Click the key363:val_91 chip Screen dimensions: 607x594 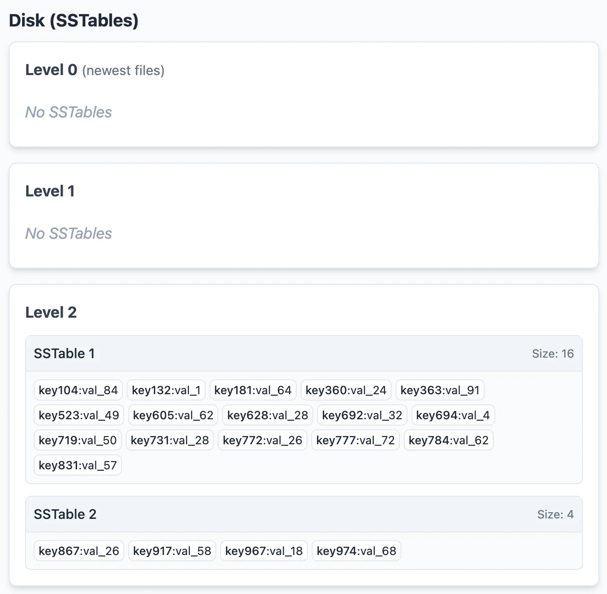point(440,390)
